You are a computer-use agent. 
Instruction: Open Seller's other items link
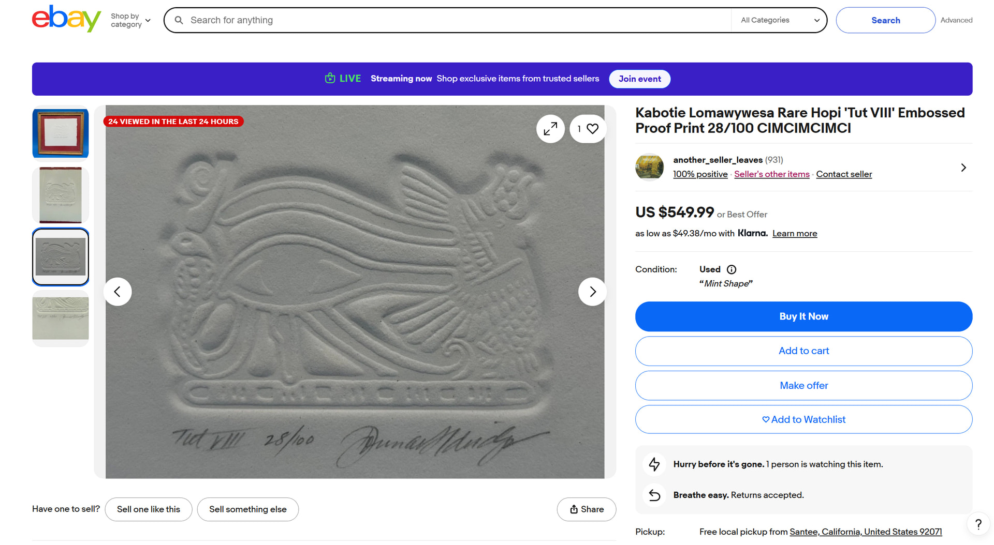(771, 174)
